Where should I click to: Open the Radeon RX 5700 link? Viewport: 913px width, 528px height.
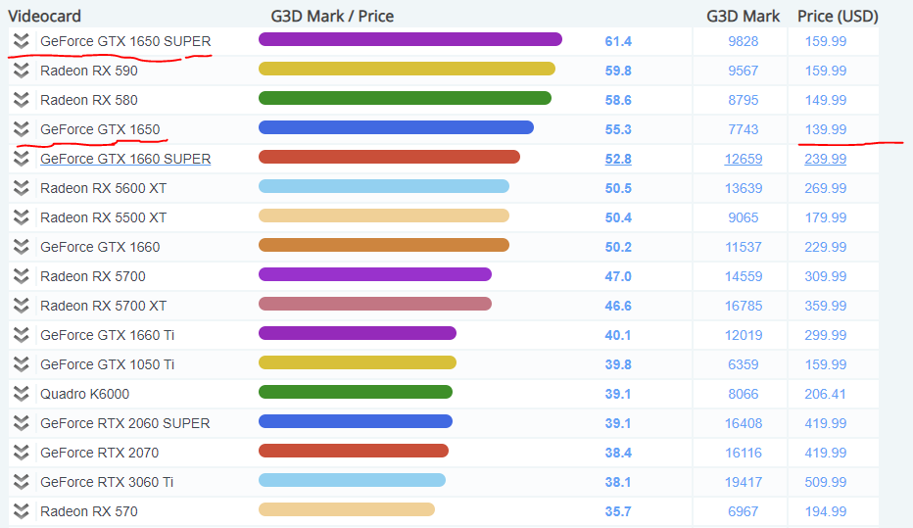93,276
